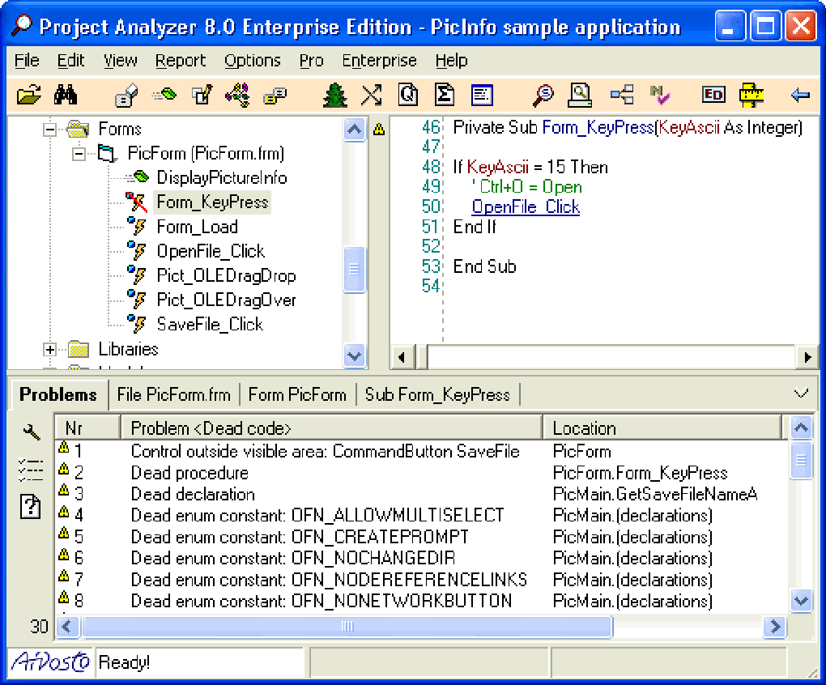Image resolution: width=826 pixels, height=685 pixels.
Task: Click the problems list horizontal scrollbar thumb
Action: point(347,627)
